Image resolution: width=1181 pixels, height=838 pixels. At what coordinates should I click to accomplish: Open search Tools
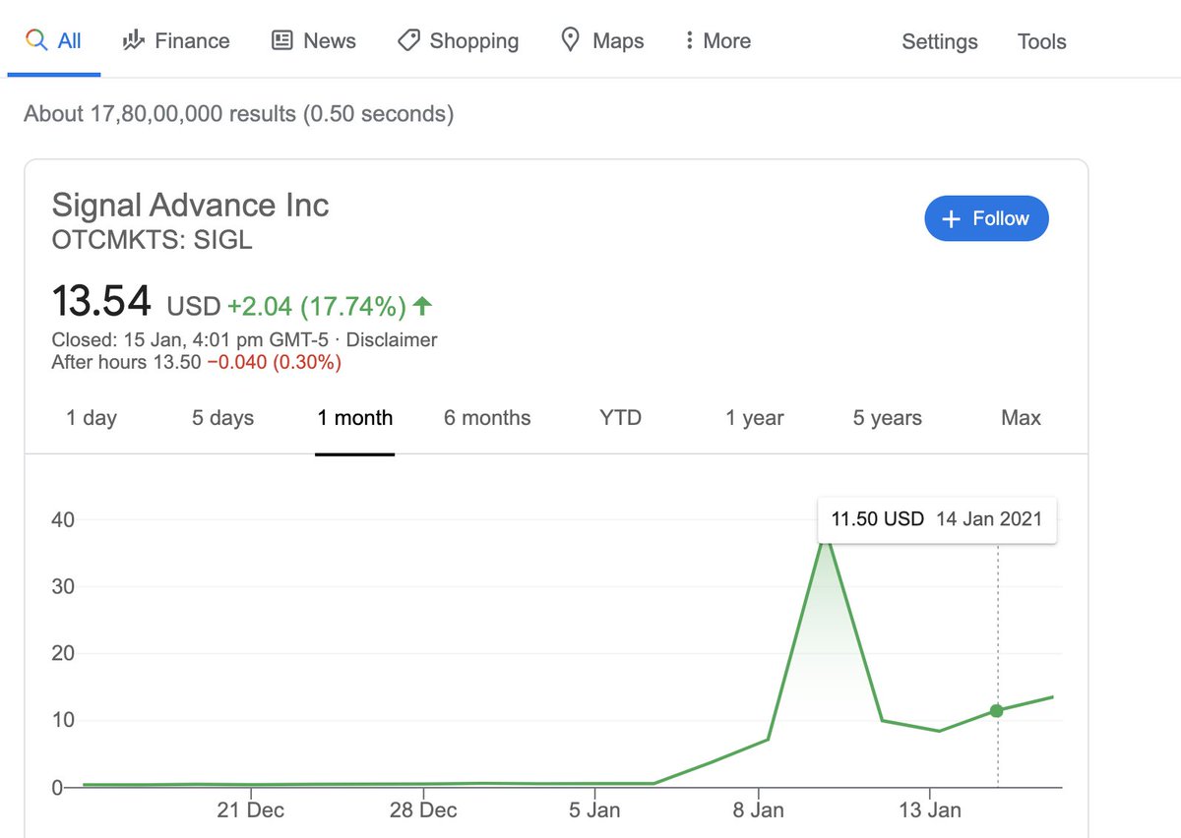pyautogui.click(x=1042, y=41)
